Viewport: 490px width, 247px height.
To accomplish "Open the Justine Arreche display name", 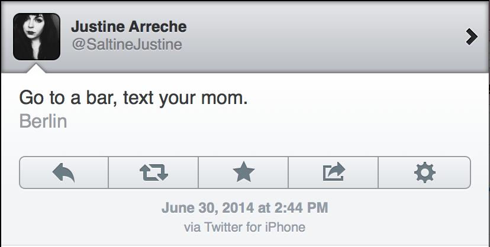I will tap(128, 27).
